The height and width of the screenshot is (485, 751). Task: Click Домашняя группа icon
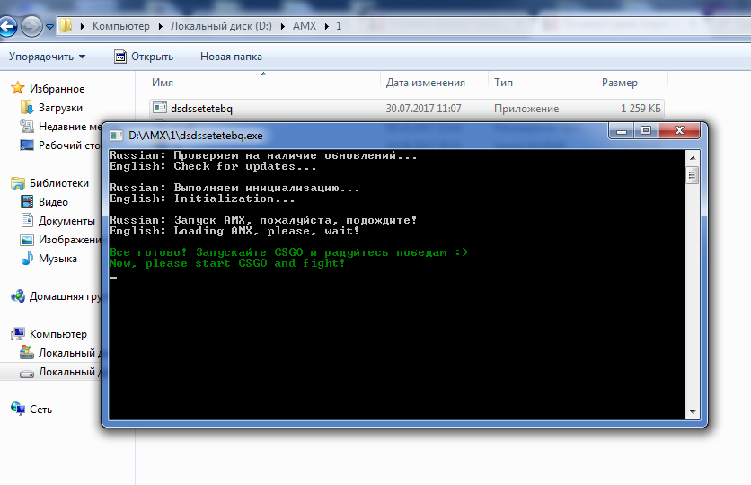[18, 295]
